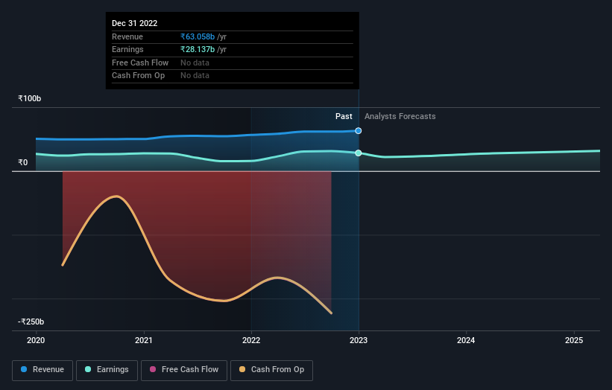Click the 2021 x-axis label
Image resolution: width=612 pixels, height=390 pixels.
144,341
